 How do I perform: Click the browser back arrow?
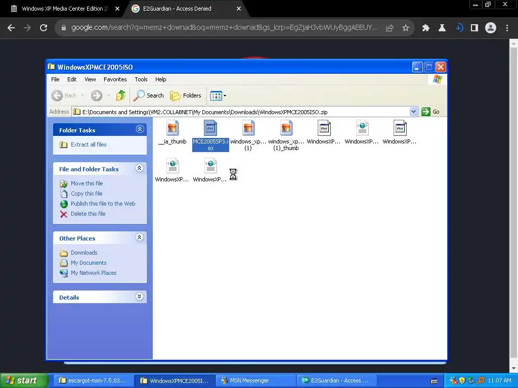coord(11,28)
